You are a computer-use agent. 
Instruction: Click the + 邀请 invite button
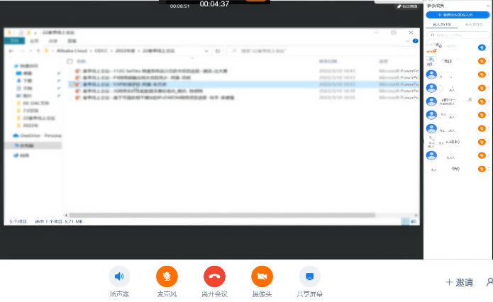point(460,282)
